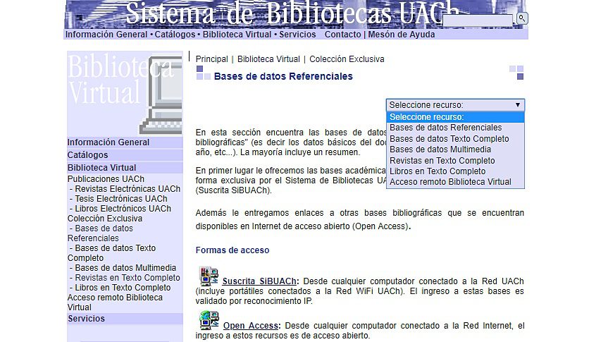Viewport: 608px width, 342px height.
Task: Go to 'Colección Exclusiva' breadcrumb link
Action: (x=347, y=59)
